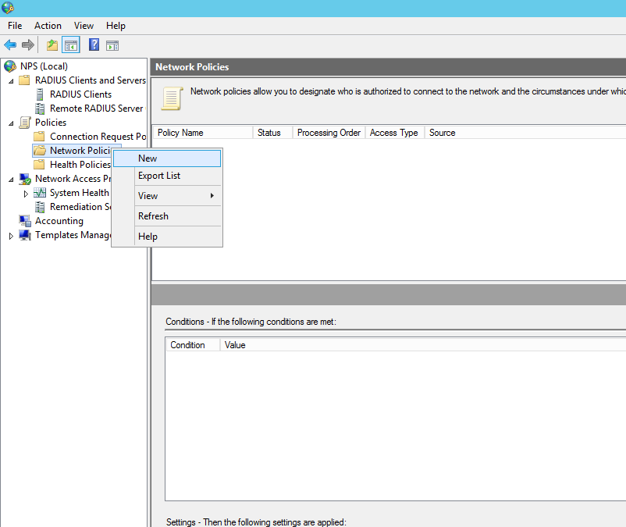Sort by Status column header
Screen dimensions: 626x527
point(273,133)
